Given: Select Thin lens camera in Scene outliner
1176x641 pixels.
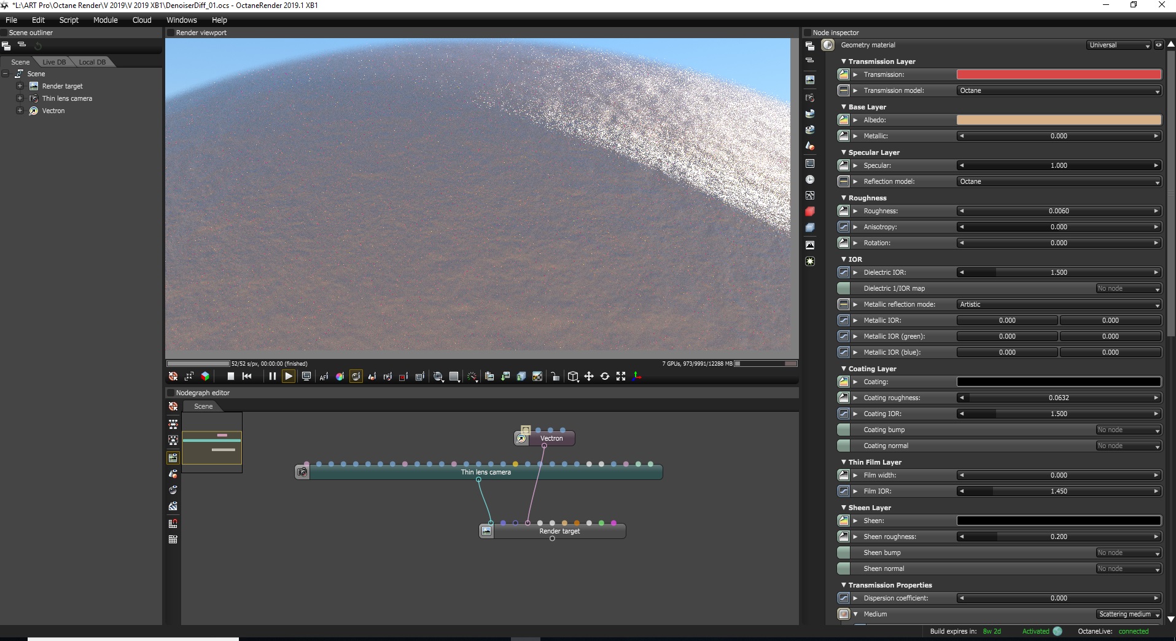Looking at the screenshot, I should pyautogui.click(x=67, y=98).
